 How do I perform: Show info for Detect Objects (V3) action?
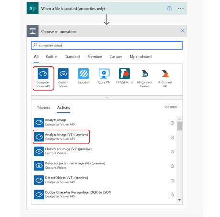172,181
